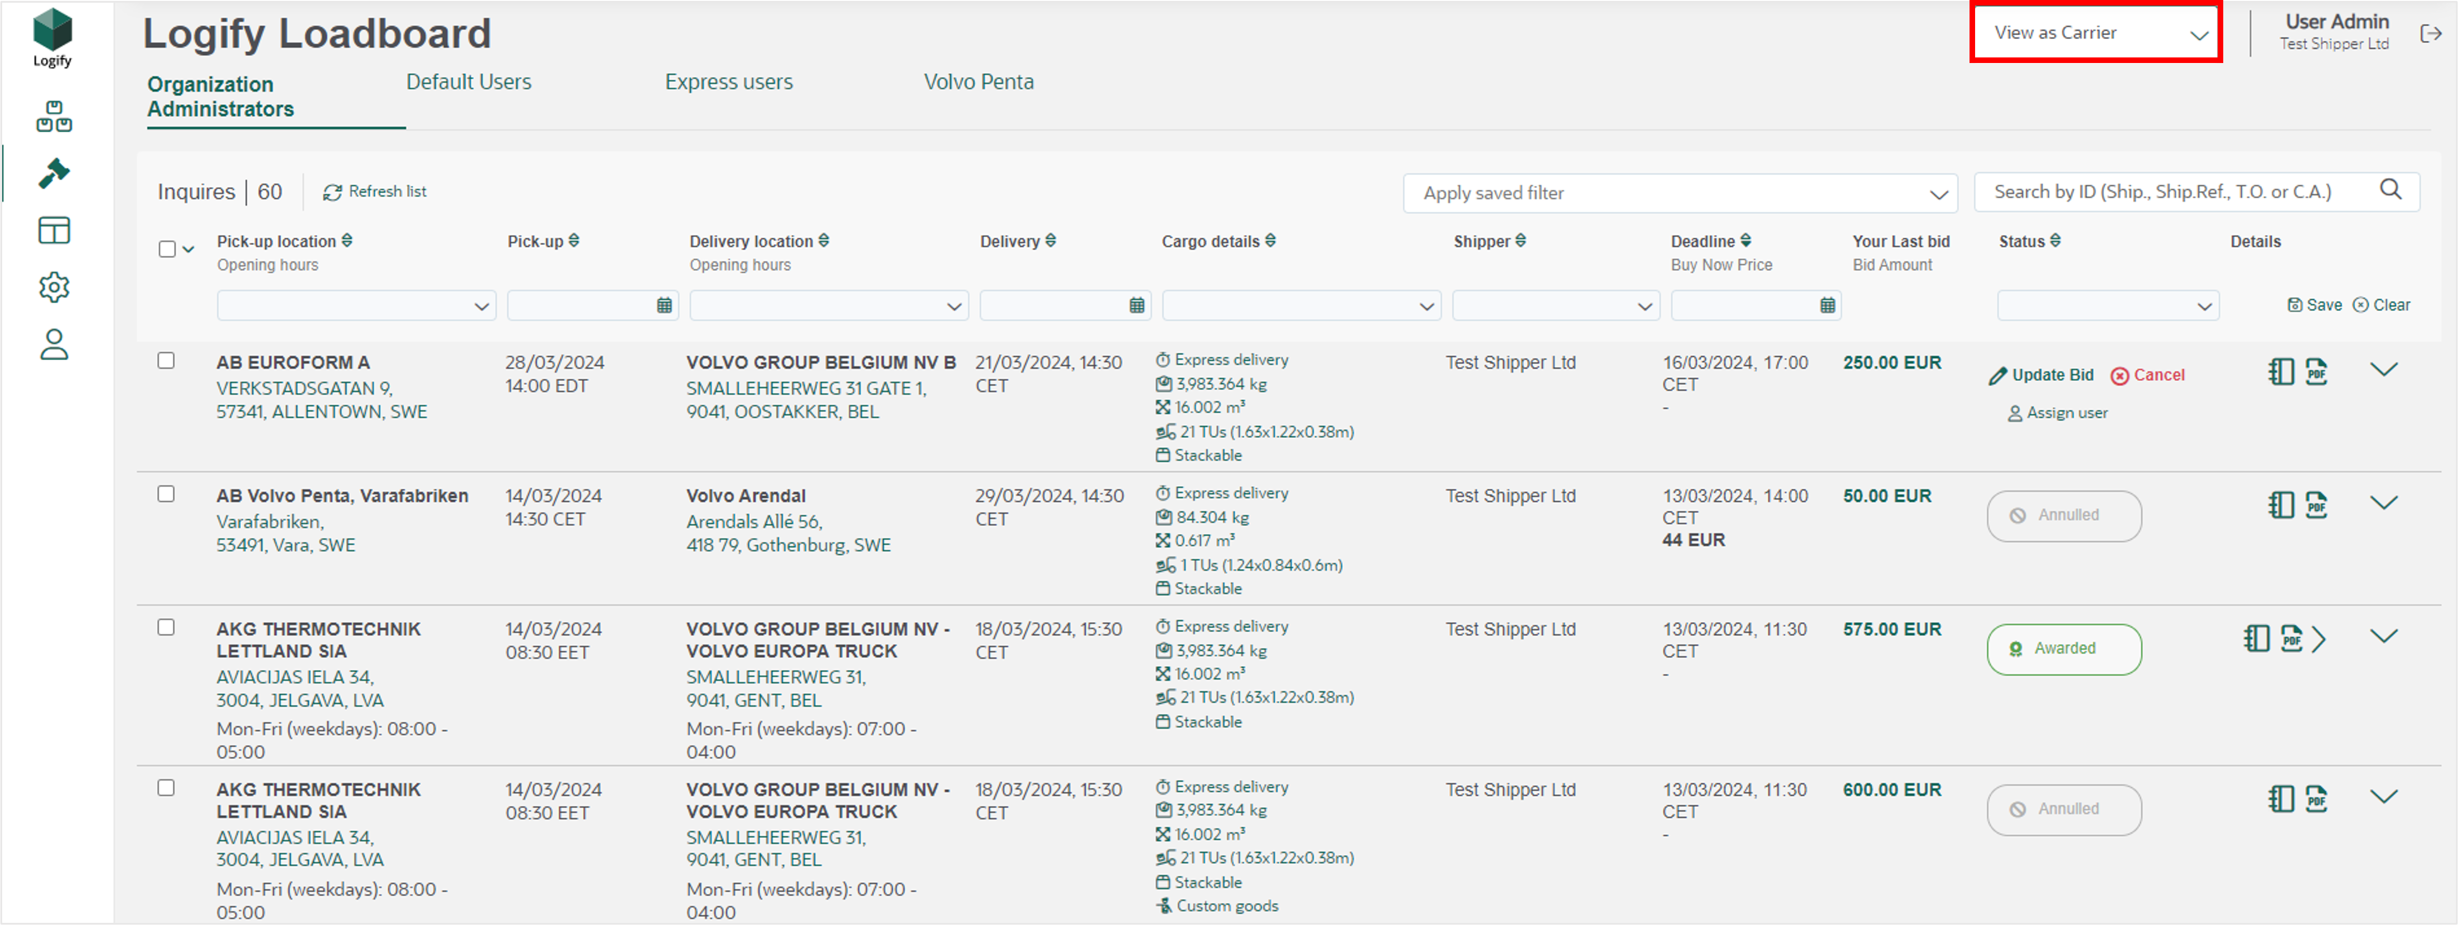Open the settings gear sidebar icon
Viewport: 2458px width, 925px height.
(54, 286)
